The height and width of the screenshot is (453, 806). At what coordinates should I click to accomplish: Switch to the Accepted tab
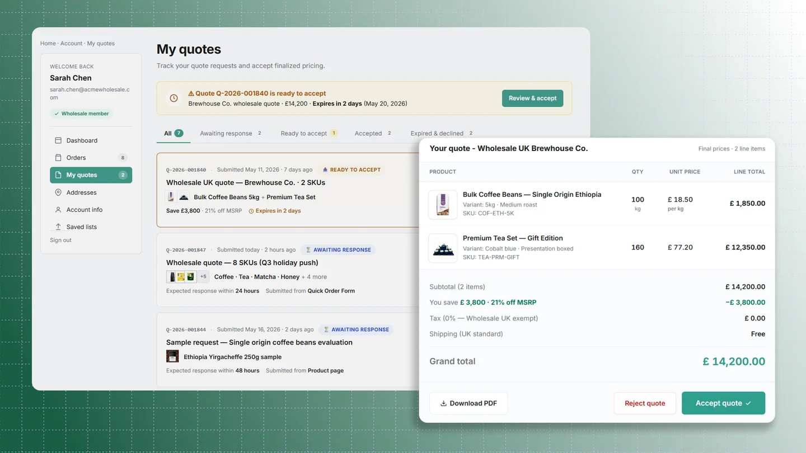[x=373, y=133]
